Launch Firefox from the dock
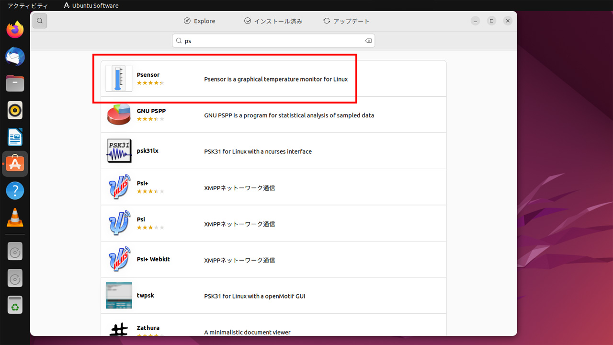This screenshot has height=345, width=613. pos(15,30)
